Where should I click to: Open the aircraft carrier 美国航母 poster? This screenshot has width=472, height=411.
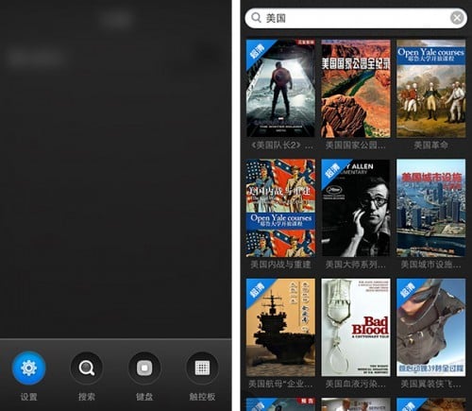pyautogui.click(x=280, y=327)
